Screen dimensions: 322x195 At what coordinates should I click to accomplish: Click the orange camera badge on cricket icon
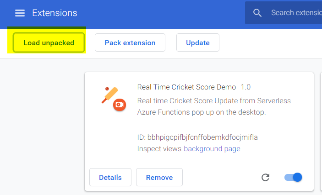(x=120, y=105)
